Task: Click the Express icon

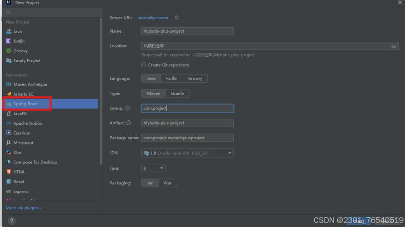Action: (x=9, y=191)
